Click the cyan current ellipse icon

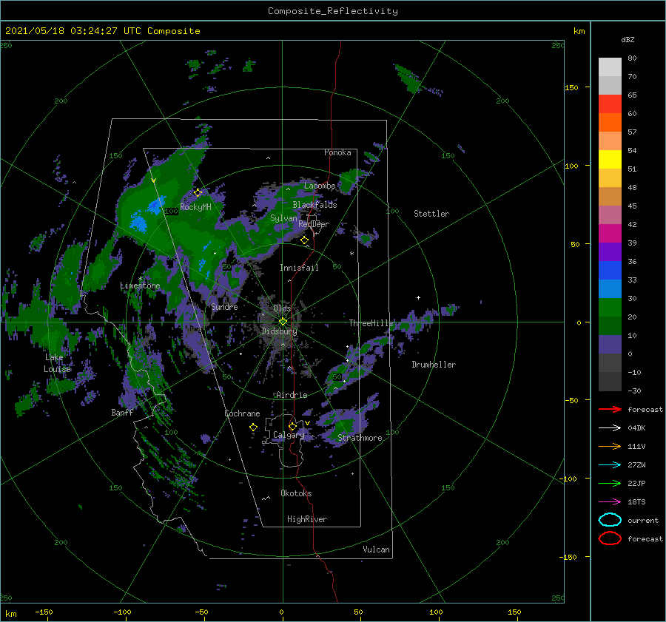coord(610,520)
